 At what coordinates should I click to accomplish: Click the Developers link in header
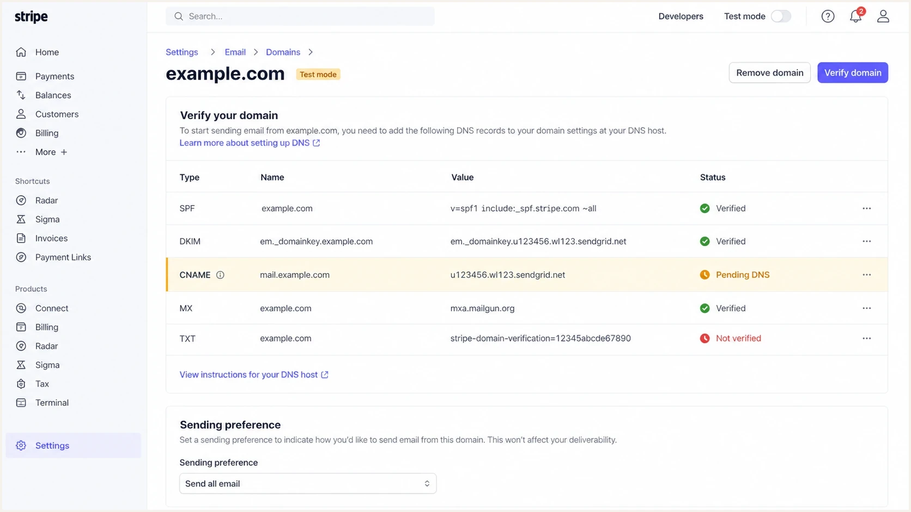pyautogui.click(x=681, y=16)
